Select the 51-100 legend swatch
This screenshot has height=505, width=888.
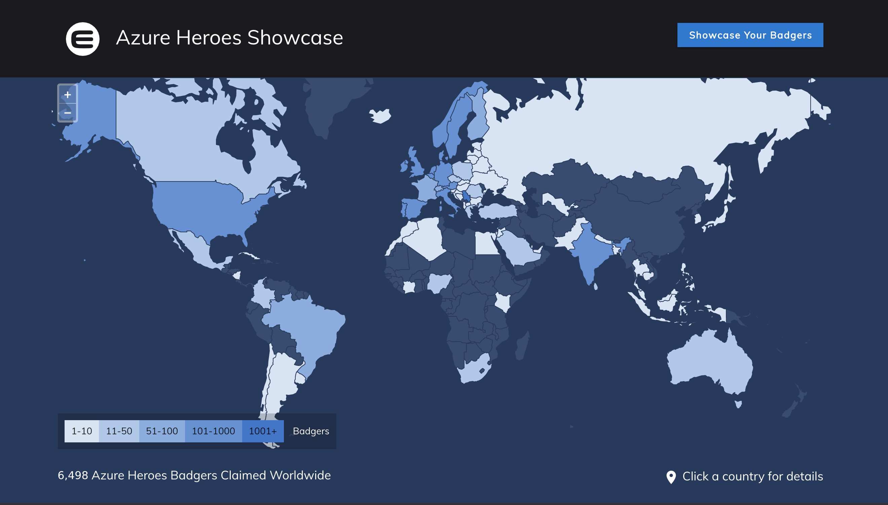point(162,431)
